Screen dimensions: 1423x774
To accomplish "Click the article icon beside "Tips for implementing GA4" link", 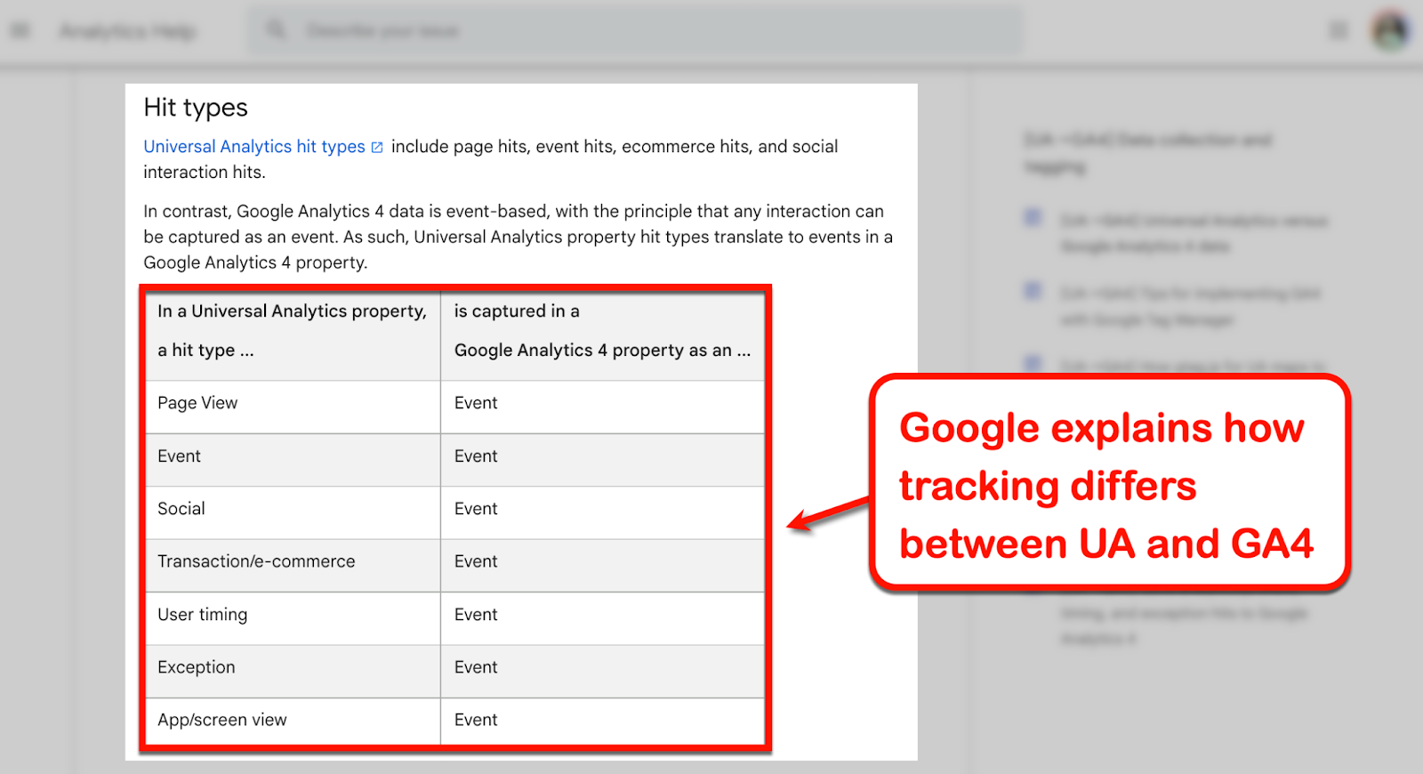I will [x=1033, y=291].
